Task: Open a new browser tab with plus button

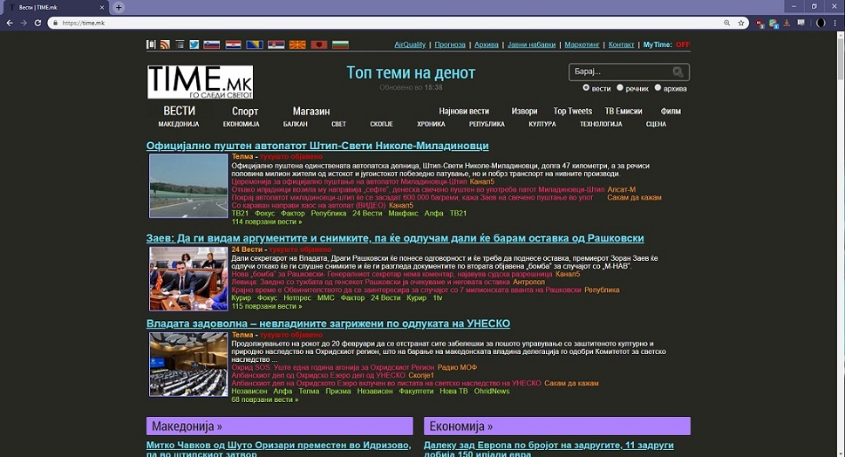Action: [x=119, y=8]
